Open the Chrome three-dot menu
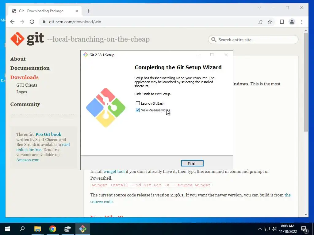The width and height of the screenshot is (314, 235). 302,22
